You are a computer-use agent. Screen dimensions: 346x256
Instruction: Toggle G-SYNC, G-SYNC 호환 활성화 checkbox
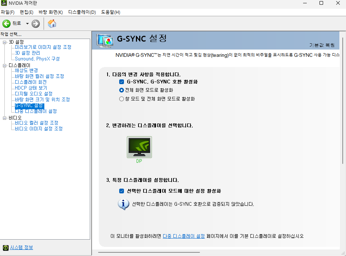122,82
